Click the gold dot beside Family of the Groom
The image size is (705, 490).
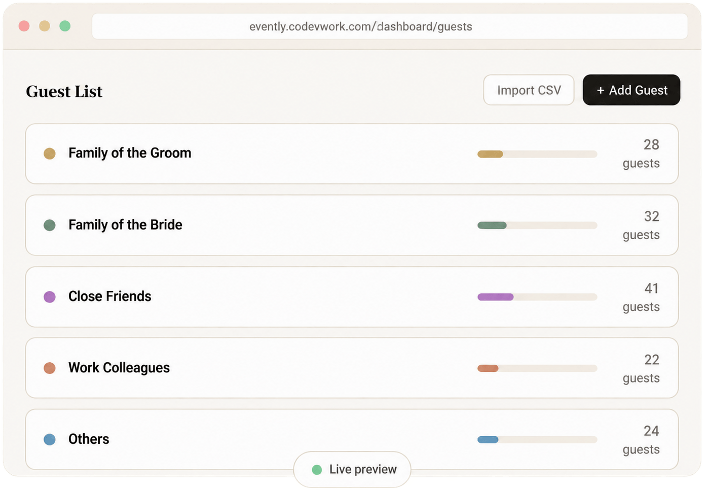point(50,154)
